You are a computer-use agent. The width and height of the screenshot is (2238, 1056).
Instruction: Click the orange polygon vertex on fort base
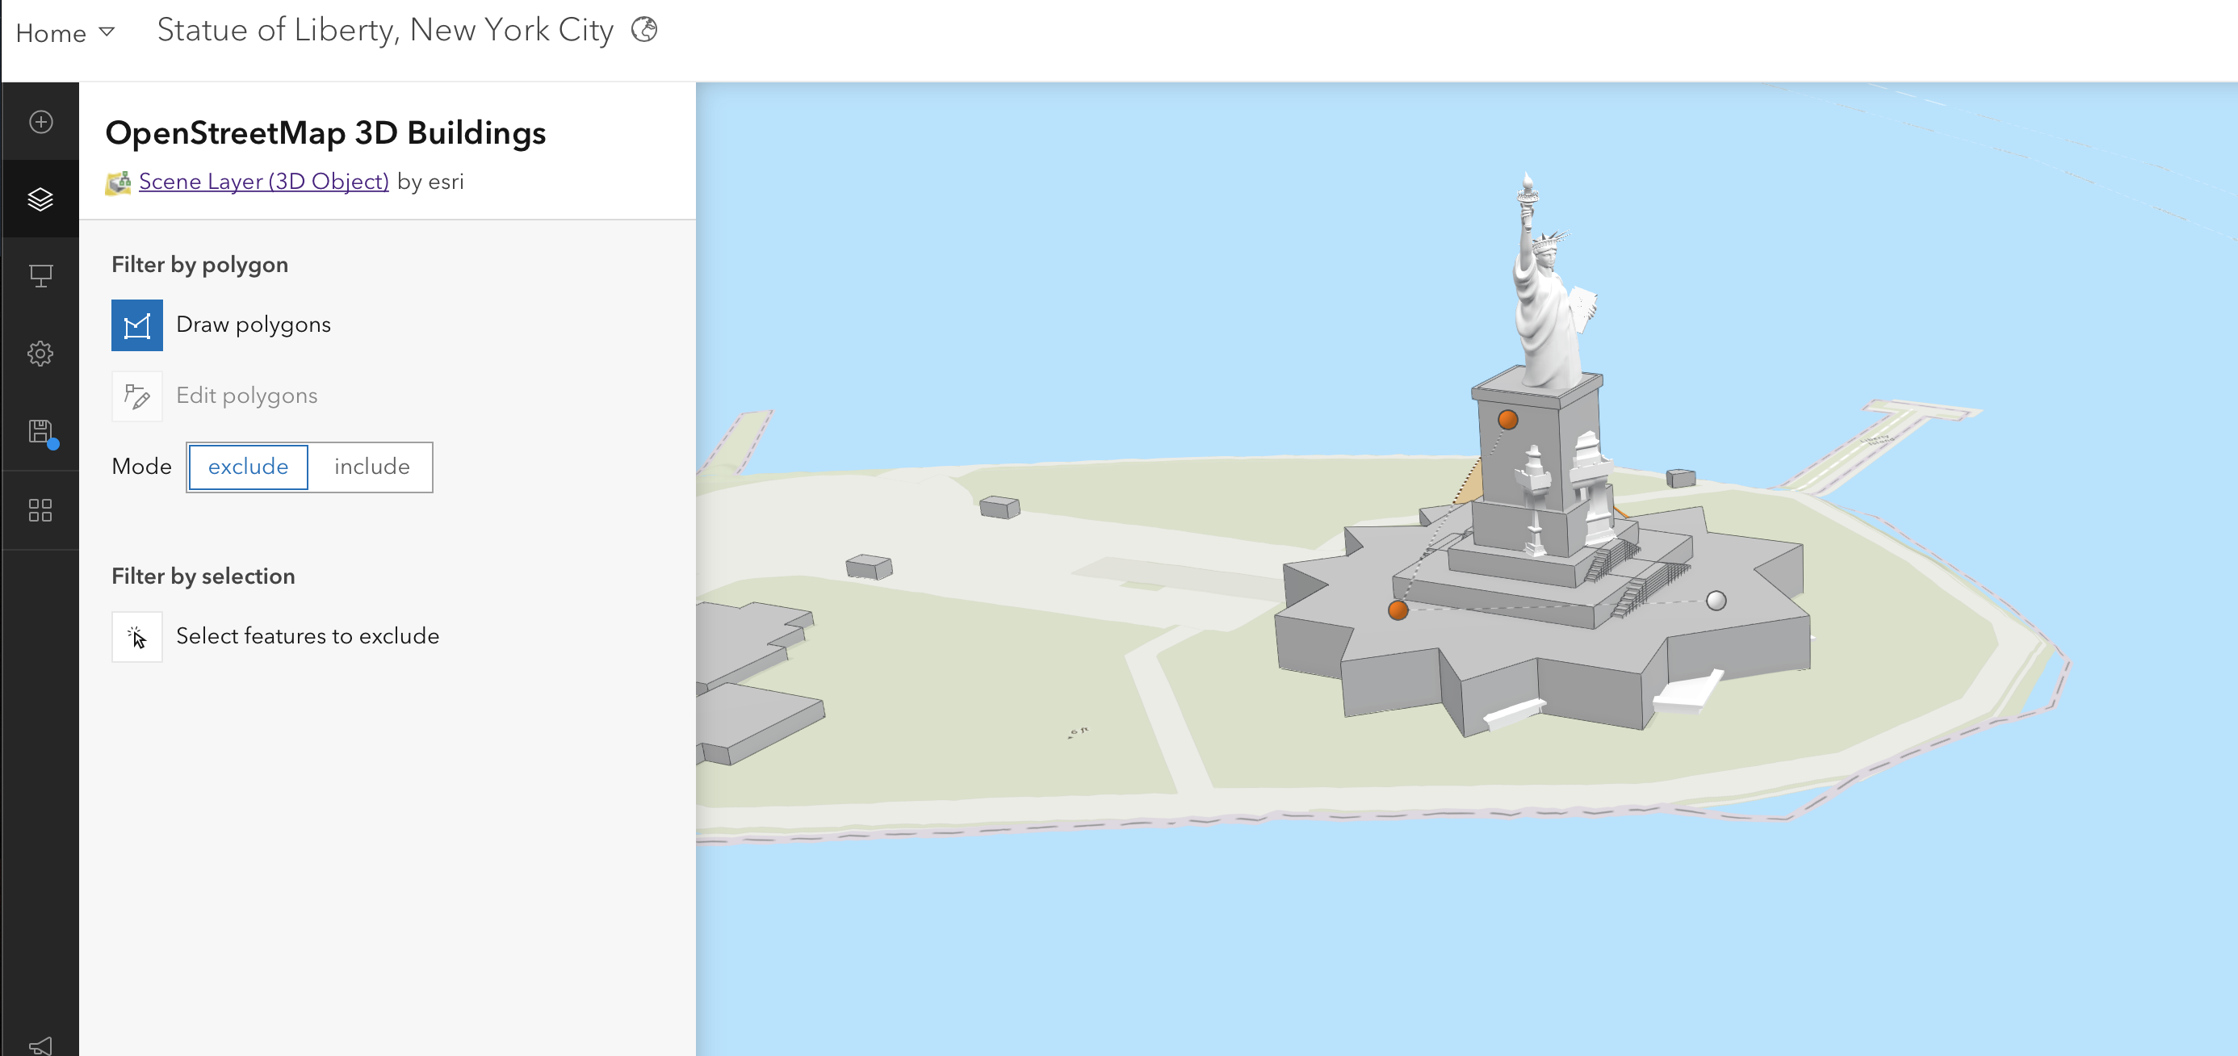[1398, 610]
